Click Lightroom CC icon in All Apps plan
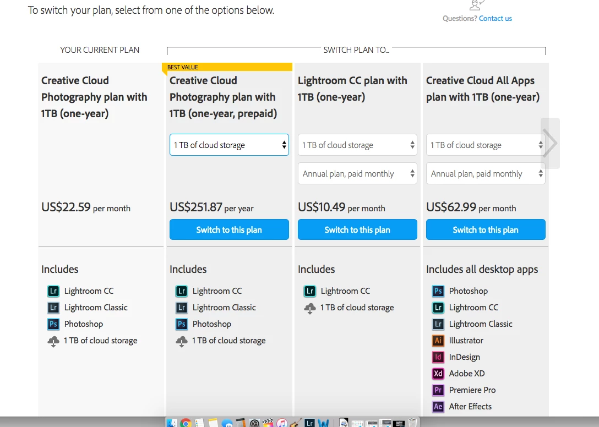Image resolution: width=599 pixels, height=427 pixels. 438,308
